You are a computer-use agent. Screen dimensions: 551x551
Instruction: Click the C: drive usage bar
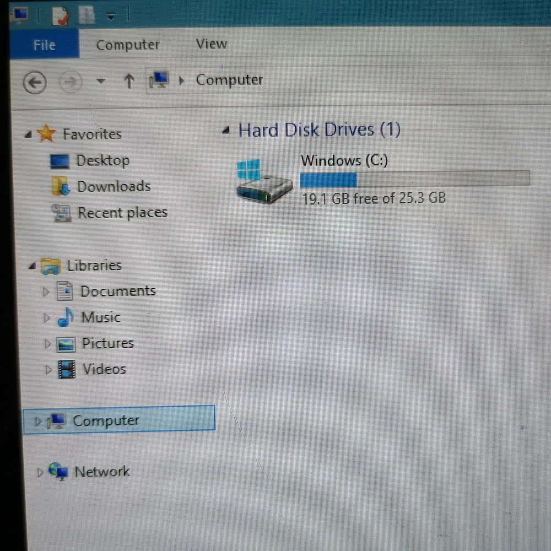[x=415, y=179]
